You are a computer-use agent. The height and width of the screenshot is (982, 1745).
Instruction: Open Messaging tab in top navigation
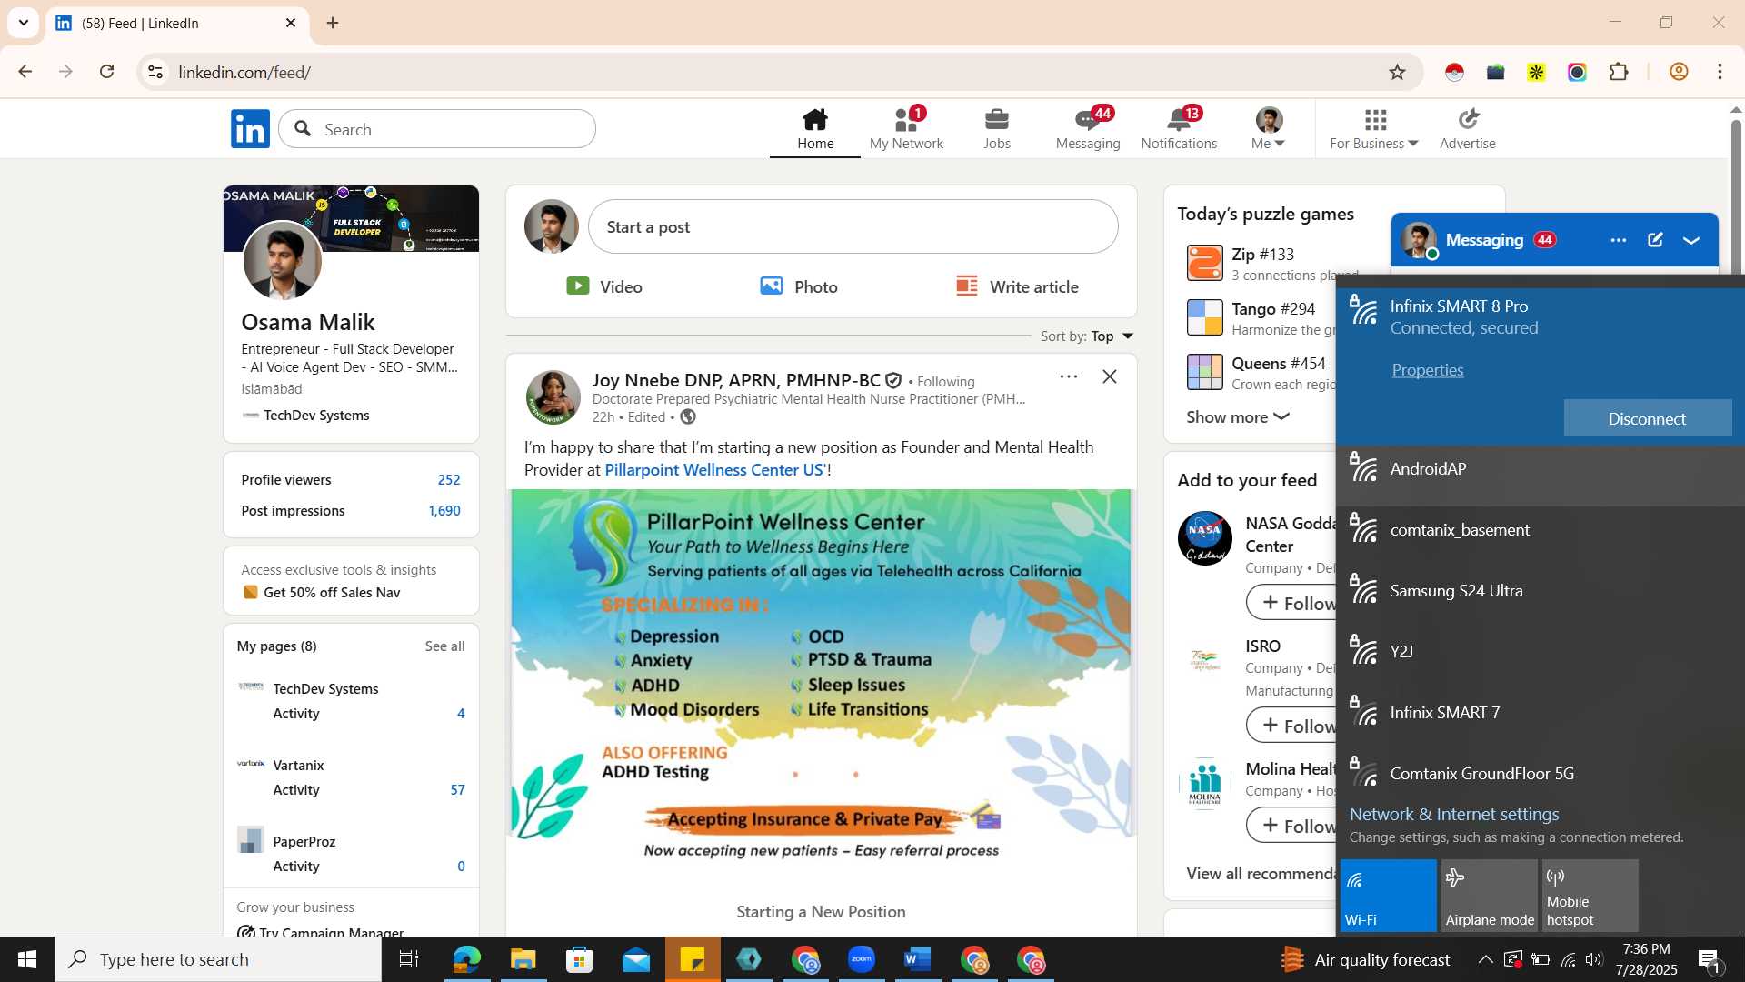[x=1088, y=129]
